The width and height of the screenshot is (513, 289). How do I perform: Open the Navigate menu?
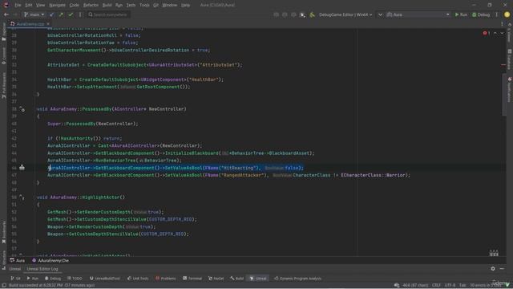coord(57,5)
